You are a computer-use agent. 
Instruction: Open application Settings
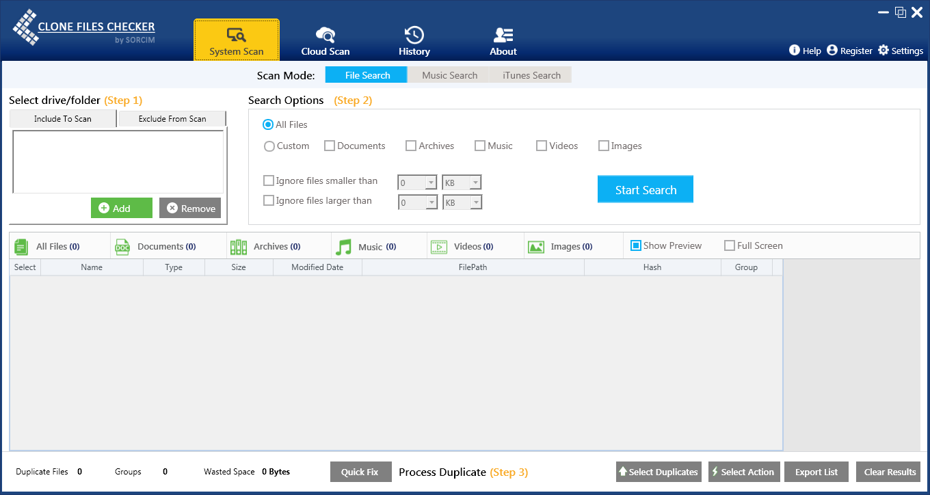click(901, 50)
